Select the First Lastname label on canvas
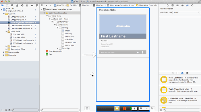 113,36
